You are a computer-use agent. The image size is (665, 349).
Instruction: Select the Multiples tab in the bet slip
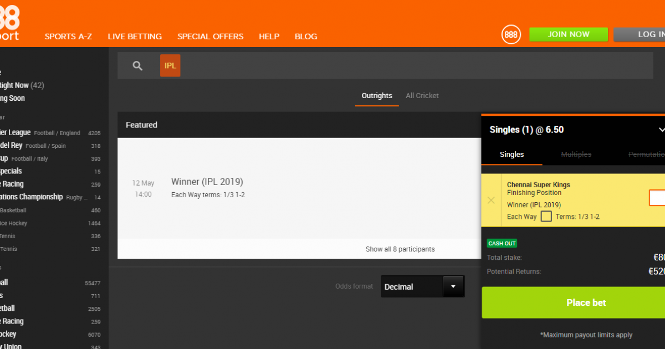(x=576, y=155)
